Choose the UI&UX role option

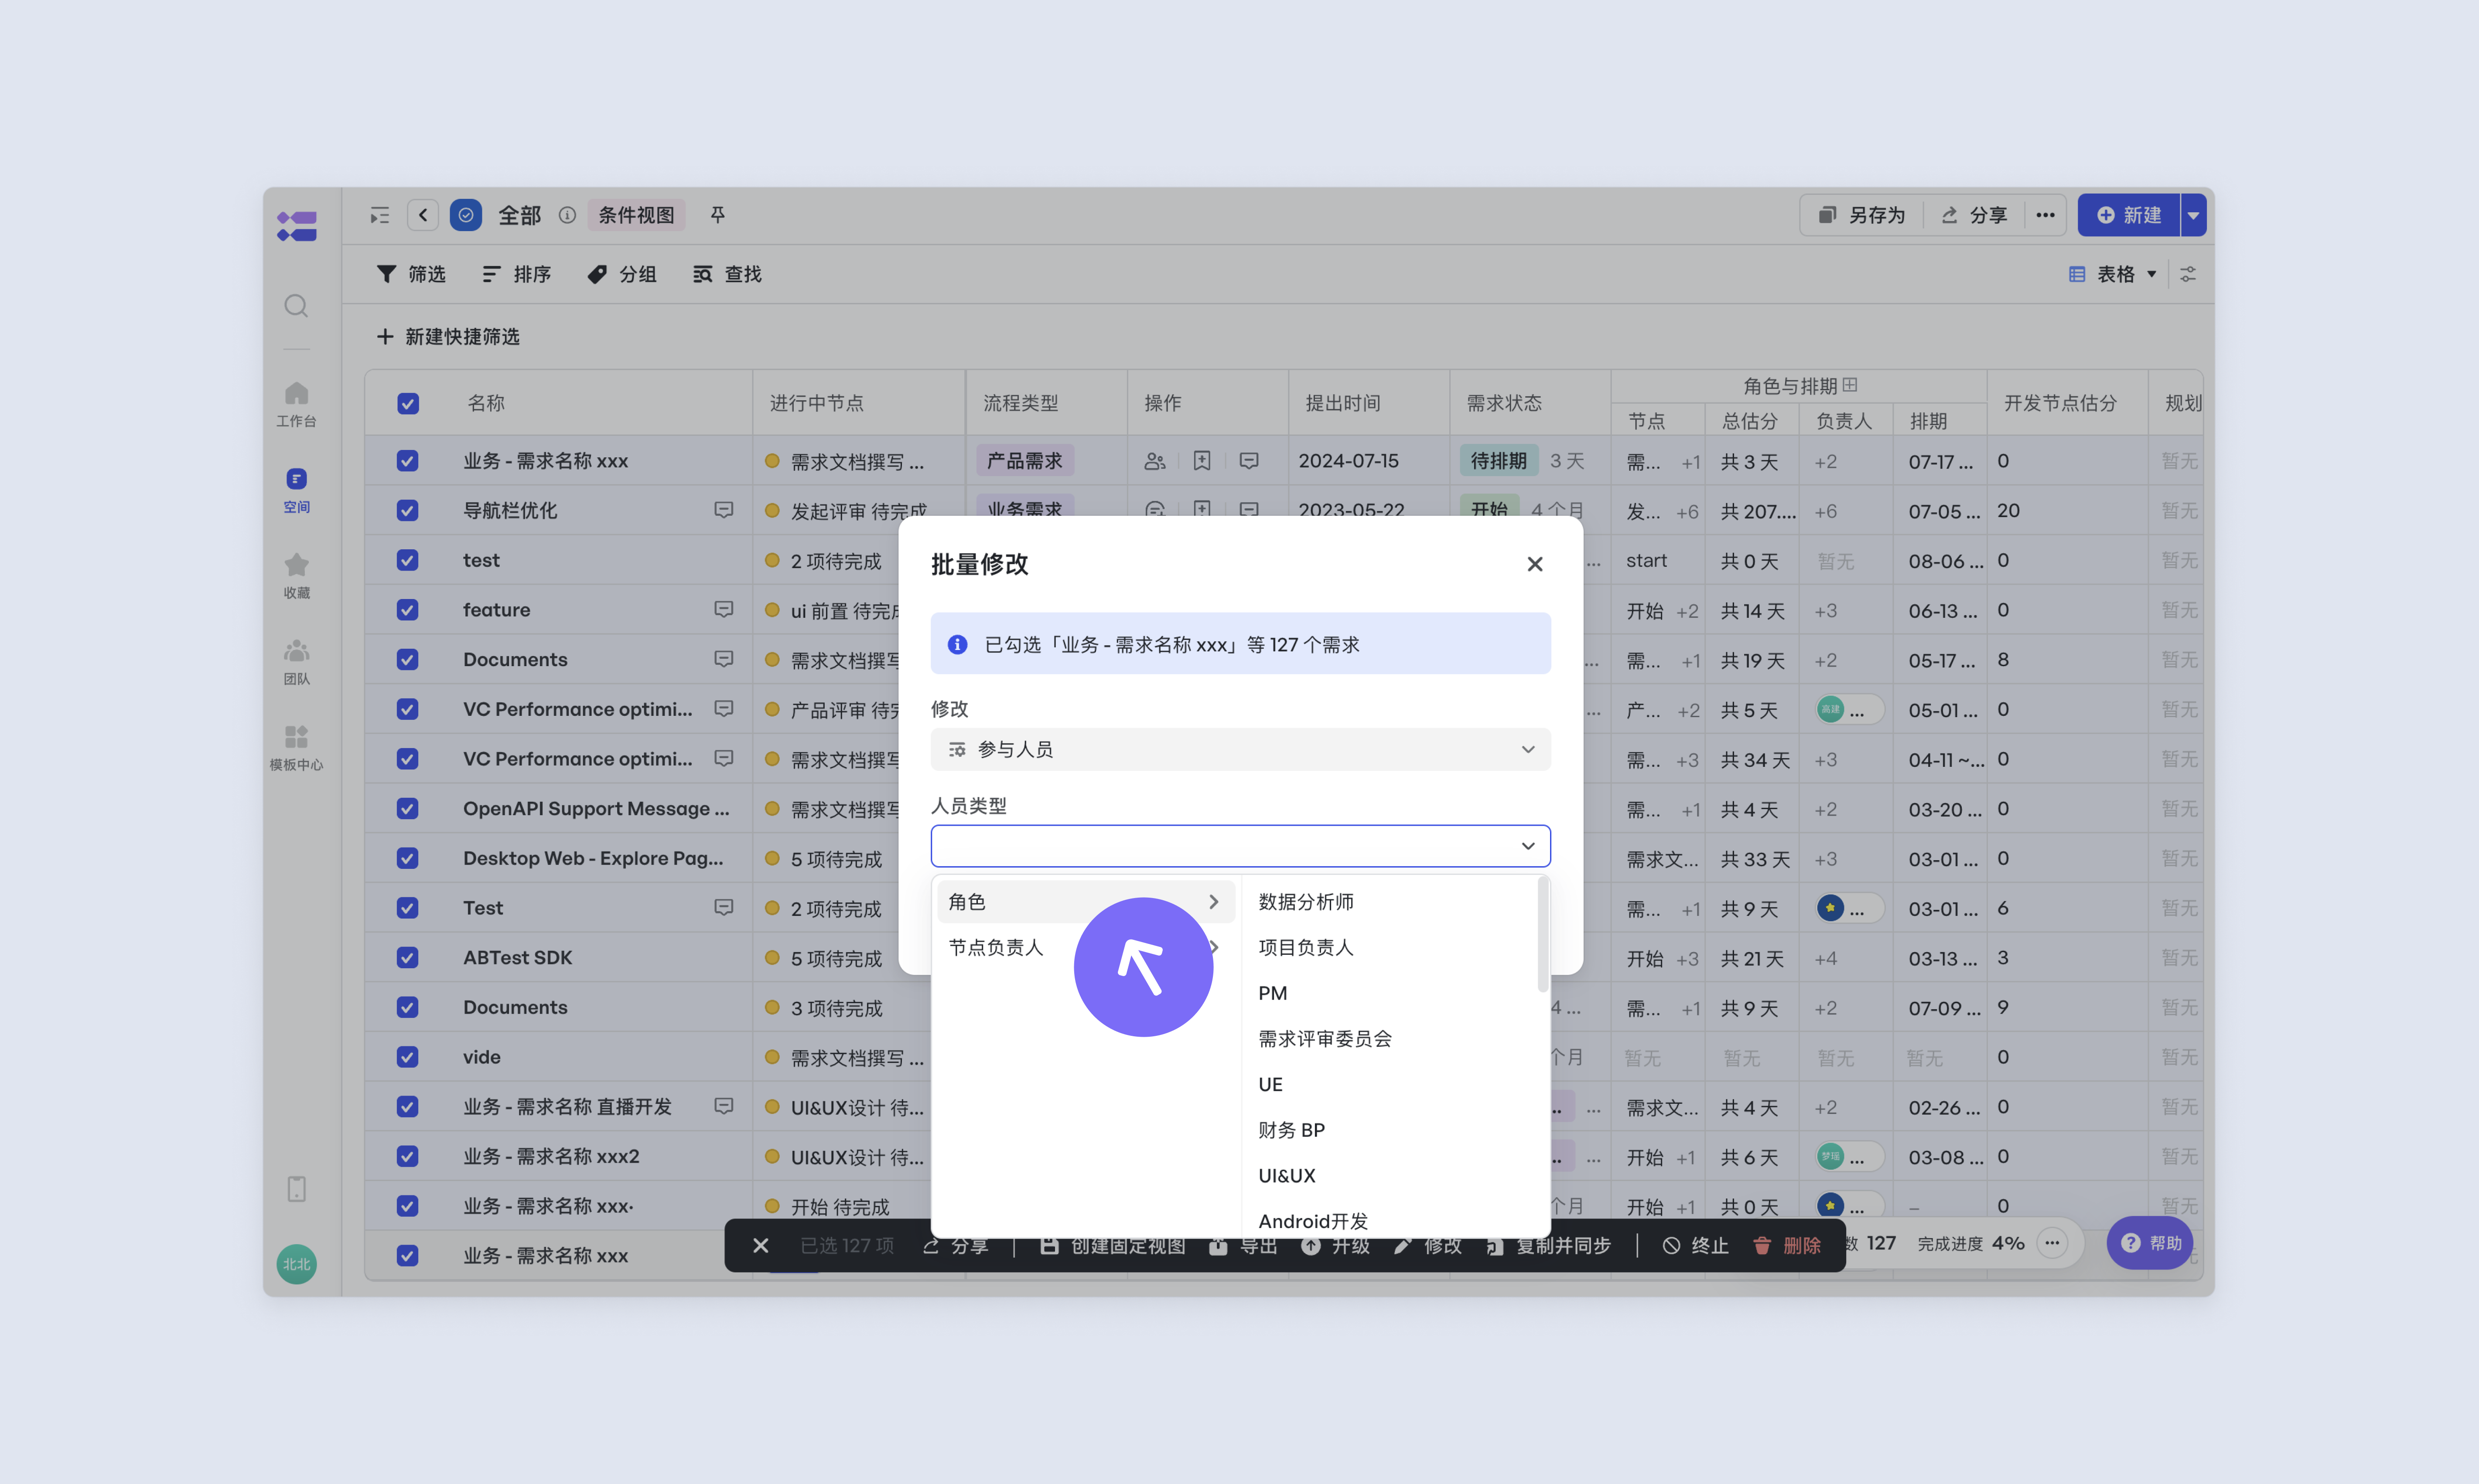(1287, 1176)
